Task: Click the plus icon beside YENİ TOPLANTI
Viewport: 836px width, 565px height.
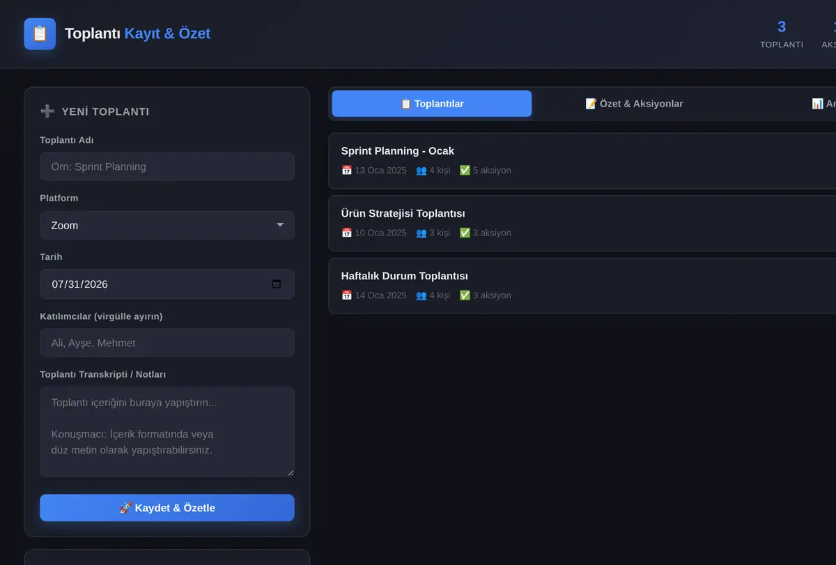Action: coord(47,111)
